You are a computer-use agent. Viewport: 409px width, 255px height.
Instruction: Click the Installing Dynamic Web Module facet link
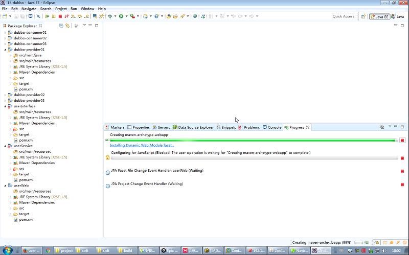(x=142, y=146)
